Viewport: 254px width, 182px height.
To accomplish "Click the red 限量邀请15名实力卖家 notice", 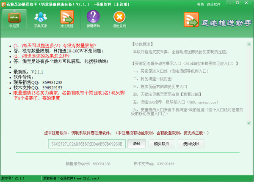I will click(x=69, y=95).
